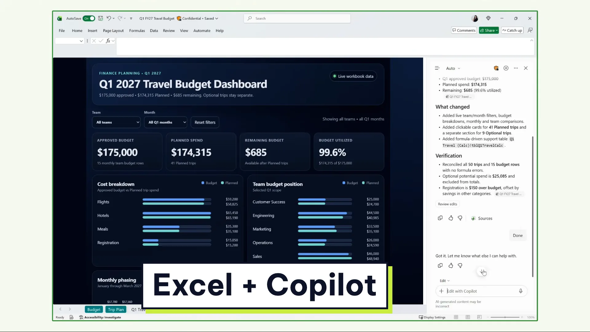Click the diamond premium icon

click(x=488, y=18)
